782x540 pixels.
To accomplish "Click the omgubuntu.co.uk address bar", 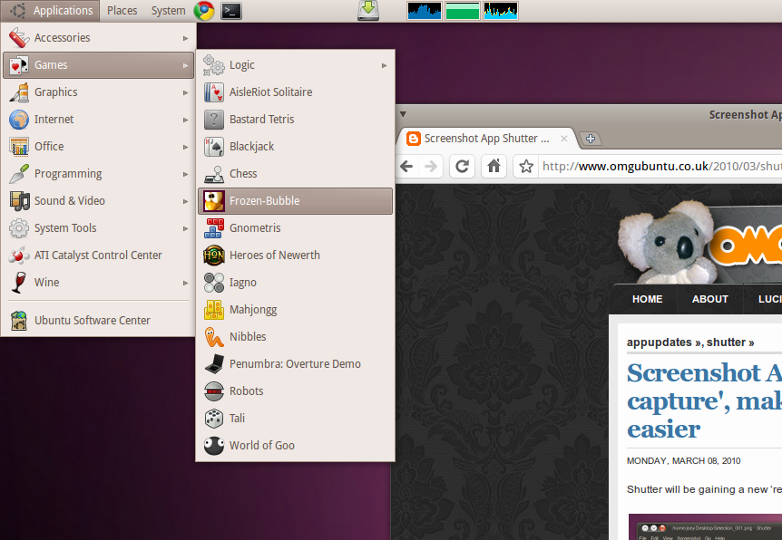I will click(661, 166).
